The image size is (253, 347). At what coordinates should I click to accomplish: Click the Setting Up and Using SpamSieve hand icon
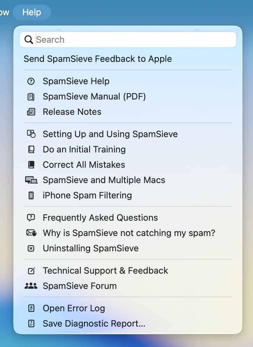31,134
